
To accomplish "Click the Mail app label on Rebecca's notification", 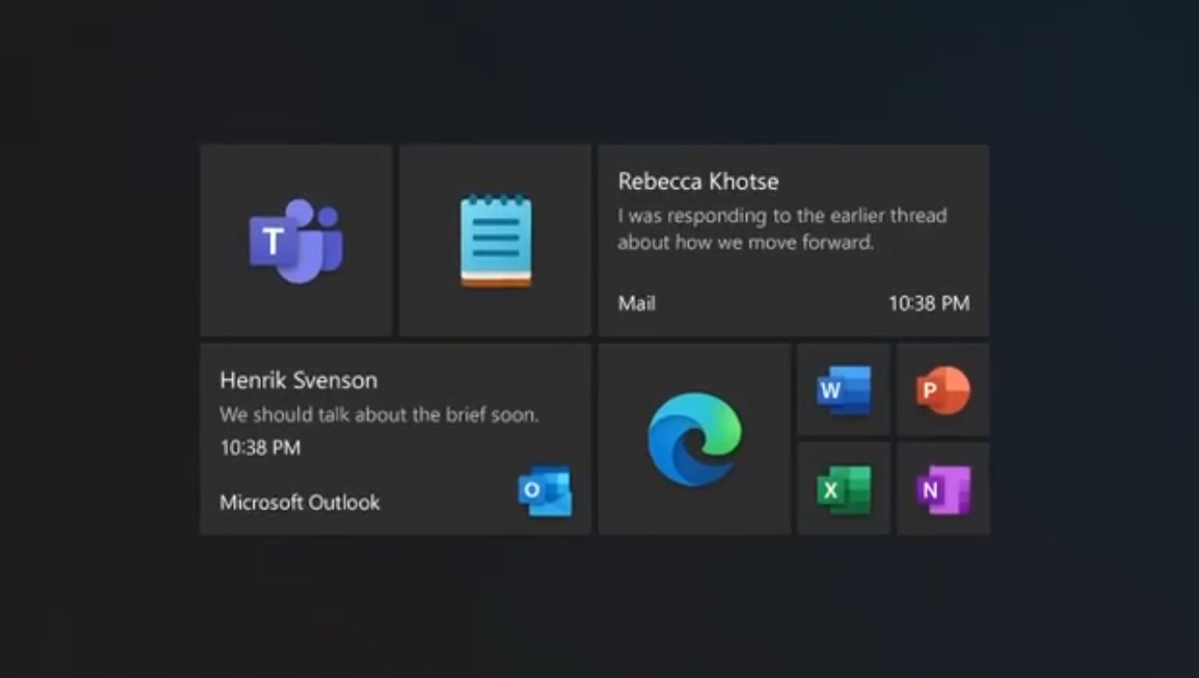I will tap(637, 303).
